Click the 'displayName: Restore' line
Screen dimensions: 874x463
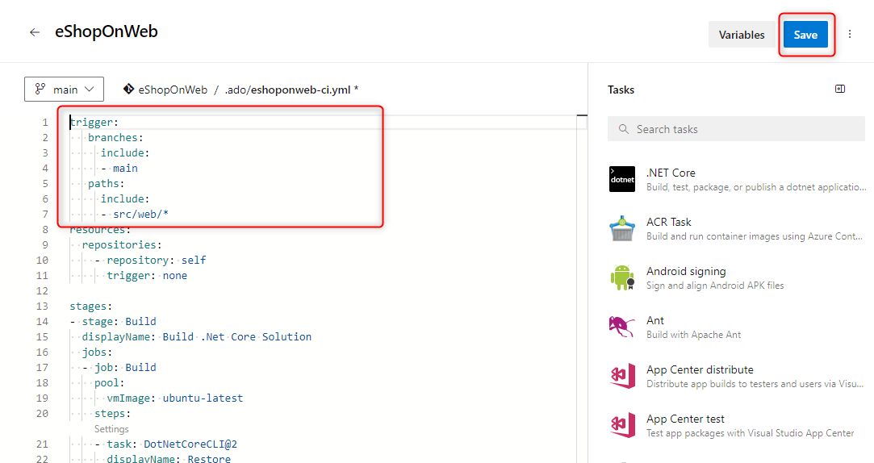[x=169, y=458]
